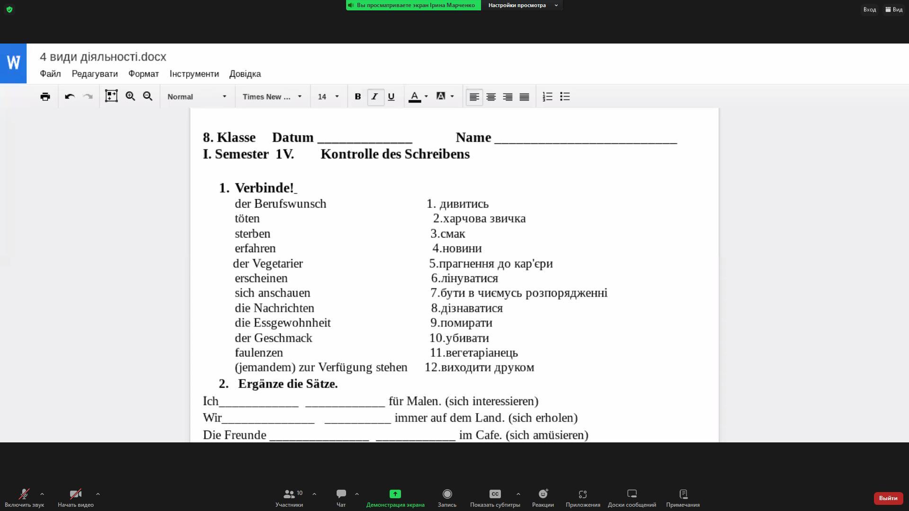The image size is (909, 511).
Task: Open the Times New font dropdown
Action: pos(272,97)
